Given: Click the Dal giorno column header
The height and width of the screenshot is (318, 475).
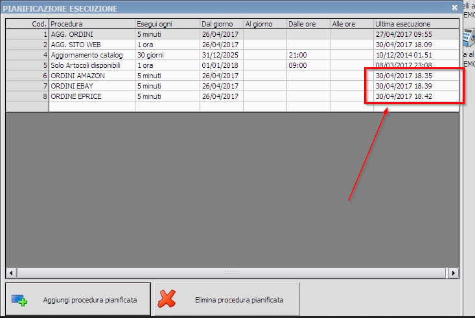Looking at the screenshot, I should click(222, 24).
